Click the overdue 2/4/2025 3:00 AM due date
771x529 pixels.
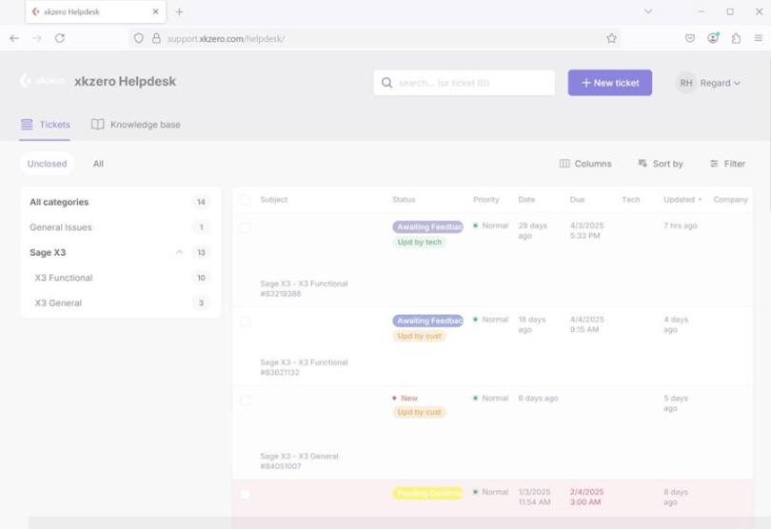pos(586,497)
